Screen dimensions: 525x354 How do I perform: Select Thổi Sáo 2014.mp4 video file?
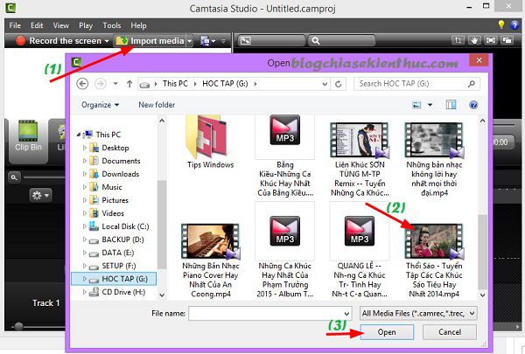[434, 260]
